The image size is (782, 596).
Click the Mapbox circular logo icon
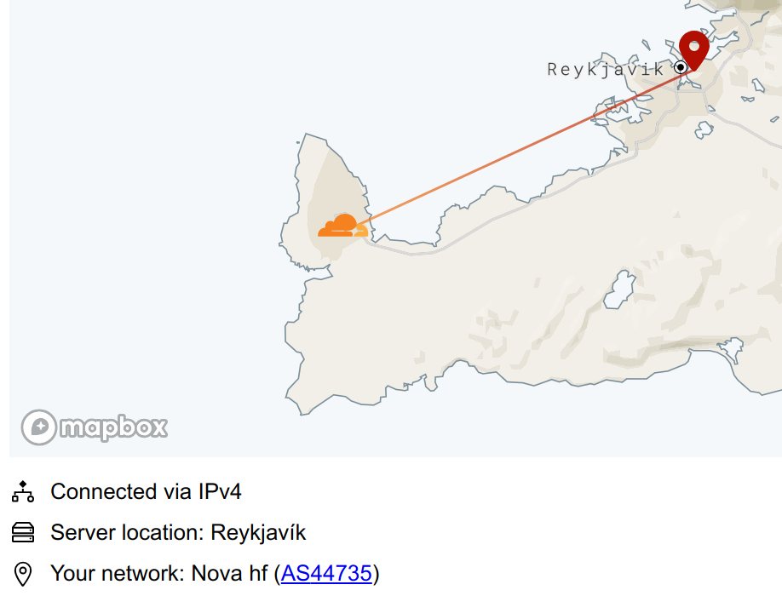[x=39, y=427]
